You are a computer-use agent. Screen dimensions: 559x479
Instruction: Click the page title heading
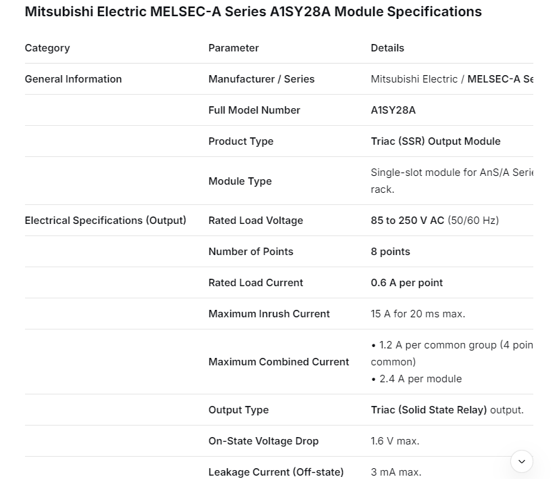[x=253, y=12]
